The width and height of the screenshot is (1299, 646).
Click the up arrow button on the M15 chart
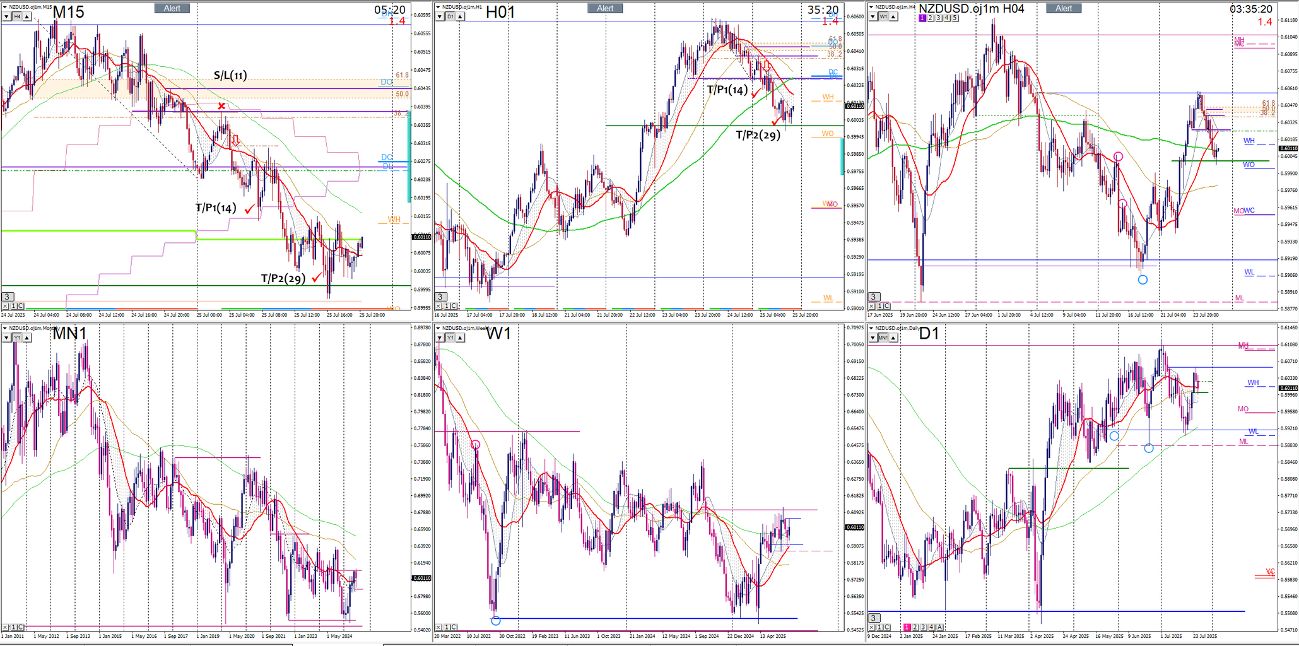[26, 16]
